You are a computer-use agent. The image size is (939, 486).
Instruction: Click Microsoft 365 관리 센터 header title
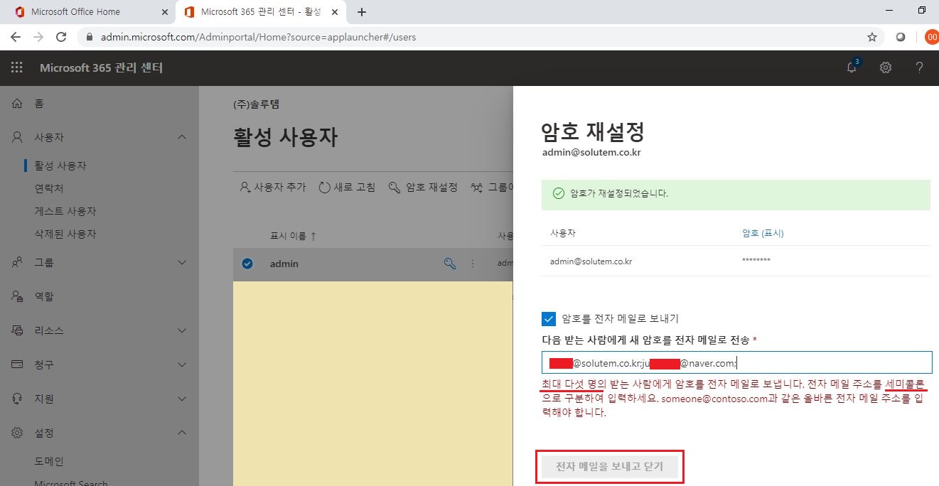(x=101, y=68)
